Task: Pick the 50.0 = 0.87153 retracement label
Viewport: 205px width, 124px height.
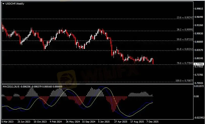Action: [x=185, y=39]
